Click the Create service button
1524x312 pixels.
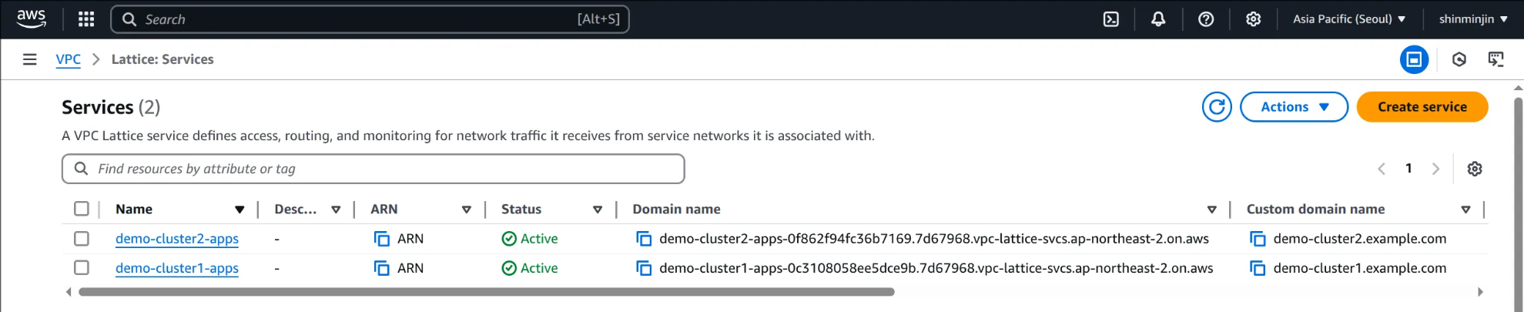1422,107
